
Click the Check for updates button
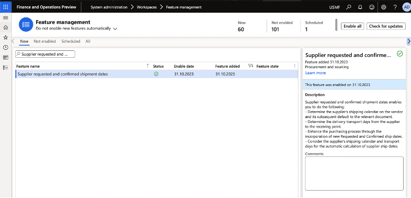tap(386, 26)
